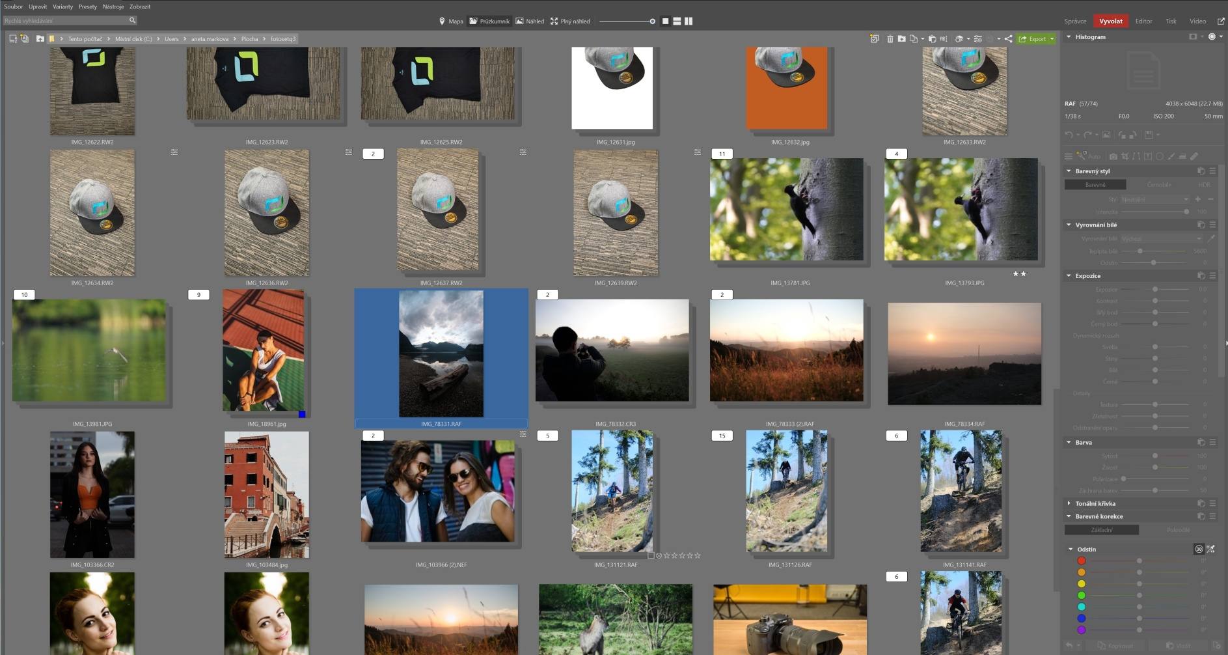
Task: Click the go up folder icon
Action: pyautogui.click(x=40, y=39)
